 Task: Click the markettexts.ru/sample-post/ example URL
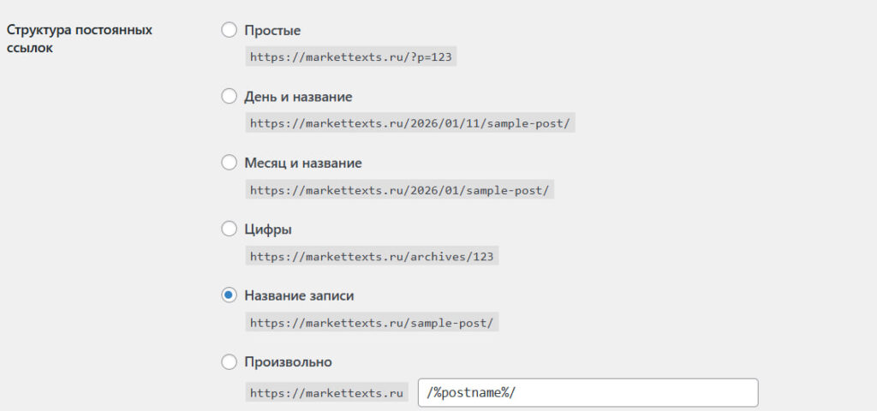coord(372,323)
